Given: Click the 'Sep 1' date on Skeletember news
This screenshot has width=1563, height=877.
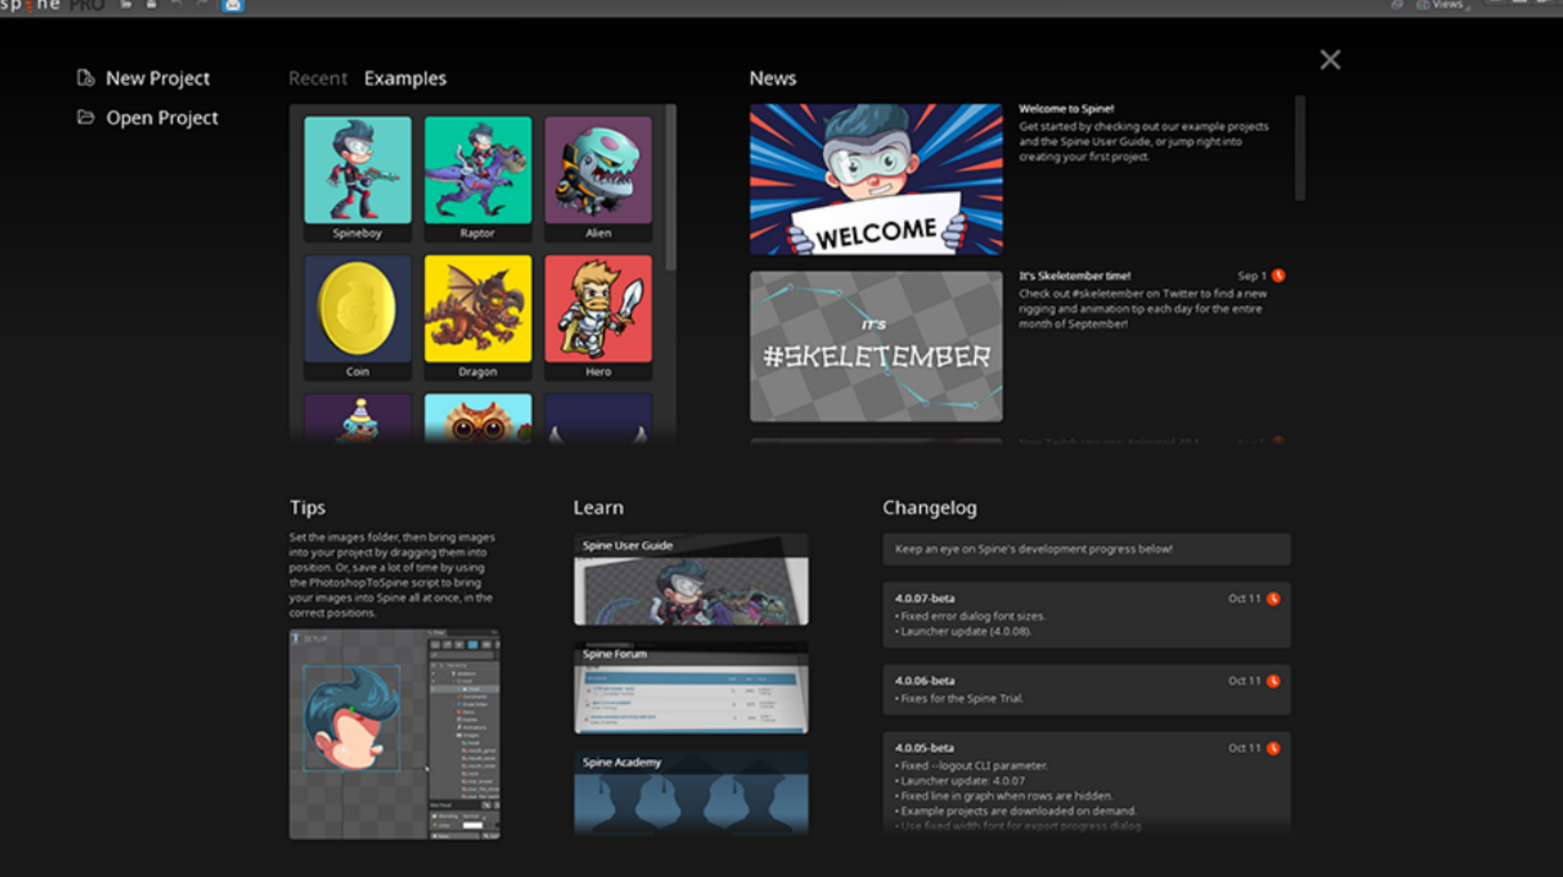Looking at the screenshot, I should pyautogui.click(x=1252, y=275).
